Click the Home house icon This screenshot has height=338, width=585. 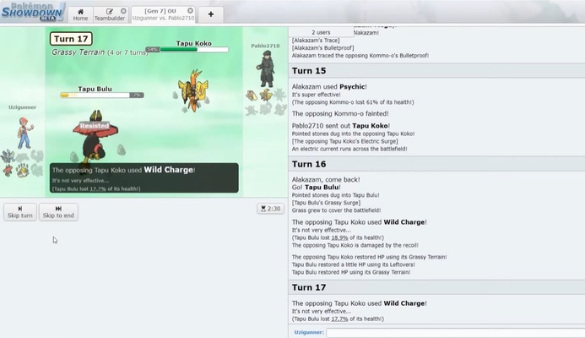click(x=80, y=12)
